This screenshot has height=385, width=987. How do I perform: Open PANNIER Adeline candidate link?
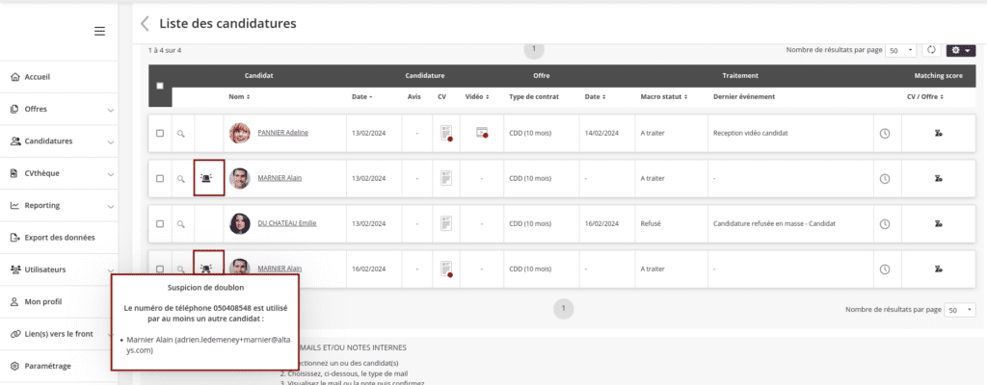282,133
